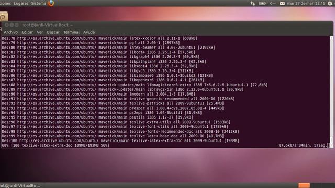Click line Des:79 pgf all 2.00-1
This screenshot has width=335, height=188.
click(x=91, y=43)
